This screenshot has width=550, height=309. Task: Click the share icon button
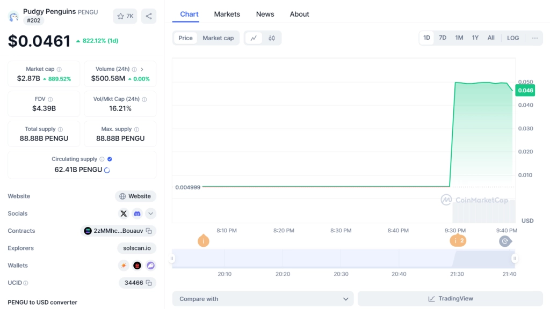pyautogui.click(x=149, y=16)
